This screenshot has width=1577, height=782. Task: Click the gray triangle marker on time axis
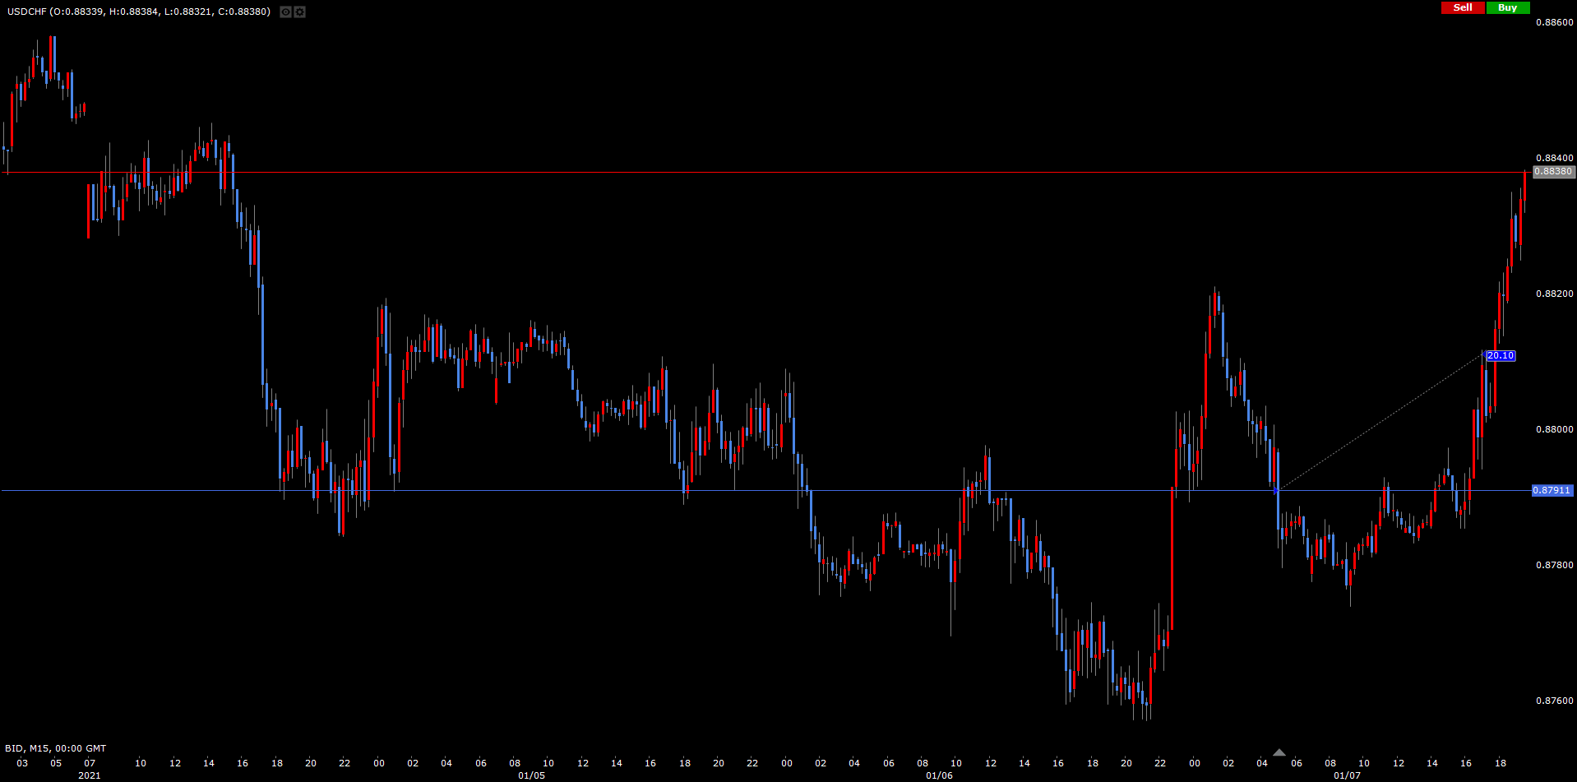1279,752
